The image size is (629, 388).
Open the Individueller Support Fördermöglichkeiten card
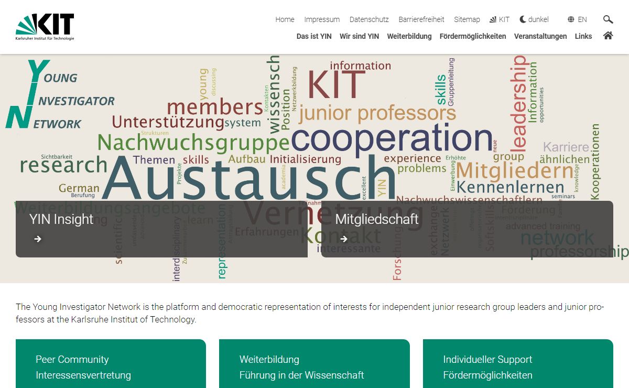click(518, 364)
